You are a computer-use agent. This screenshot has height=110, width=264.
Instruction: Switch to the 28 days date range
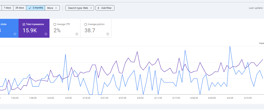pos(20,8)
